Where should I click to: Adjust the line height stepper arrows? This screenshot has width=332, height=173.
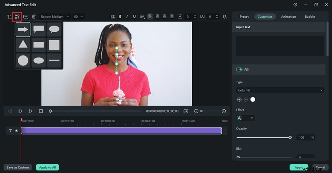(195, 17)
